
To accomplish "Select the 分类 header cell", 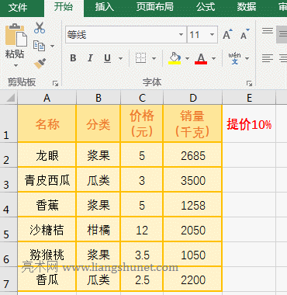I will 99,123.
